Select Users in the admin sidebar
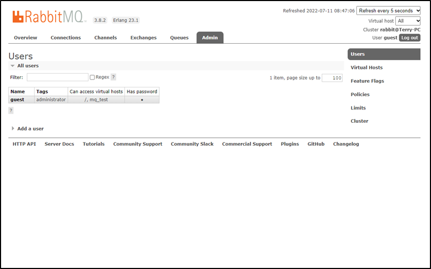This screenshot has height=269, width=431. point(384,54)
